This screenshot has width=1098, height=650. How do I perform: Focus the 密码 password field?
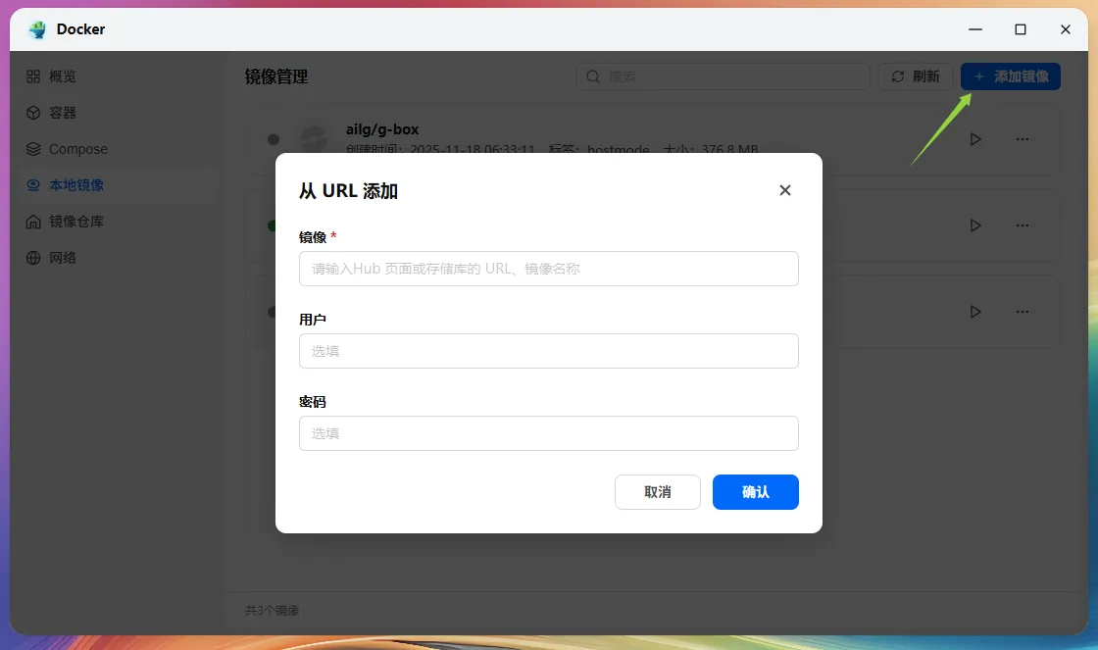[548, 433]
